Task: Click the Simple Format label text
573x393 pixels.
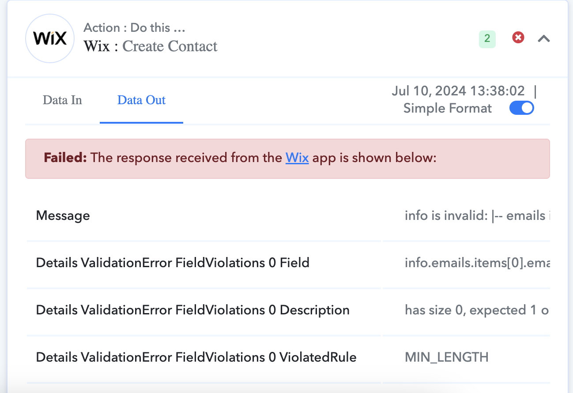Action: (x=448, y=108)
